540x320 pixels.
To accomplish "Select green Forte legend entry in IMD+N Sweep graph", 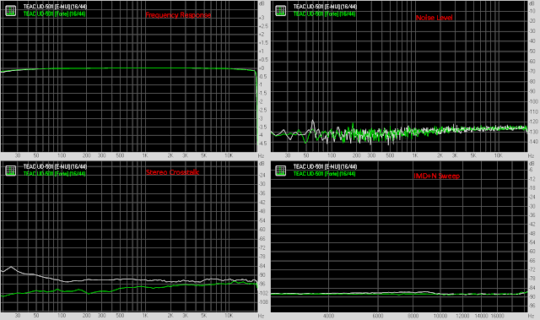I will click(324, 174).
